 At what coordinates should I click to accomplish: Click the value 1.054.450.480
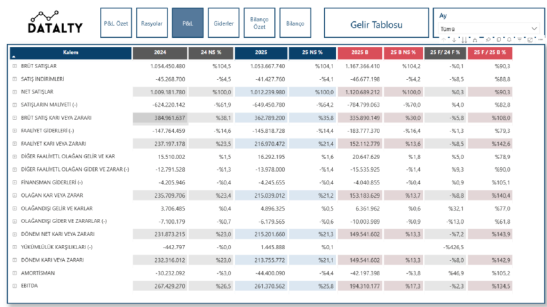pos(168,66)
